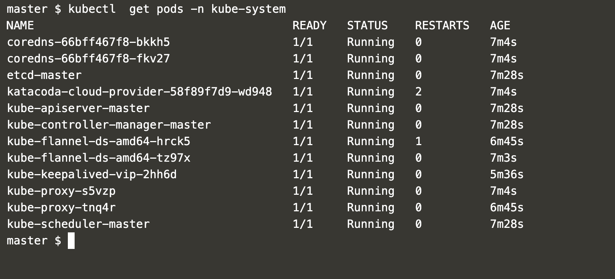Click the restart count 2 for katacoda
The image size is (615, 279).
click(418, 92)
